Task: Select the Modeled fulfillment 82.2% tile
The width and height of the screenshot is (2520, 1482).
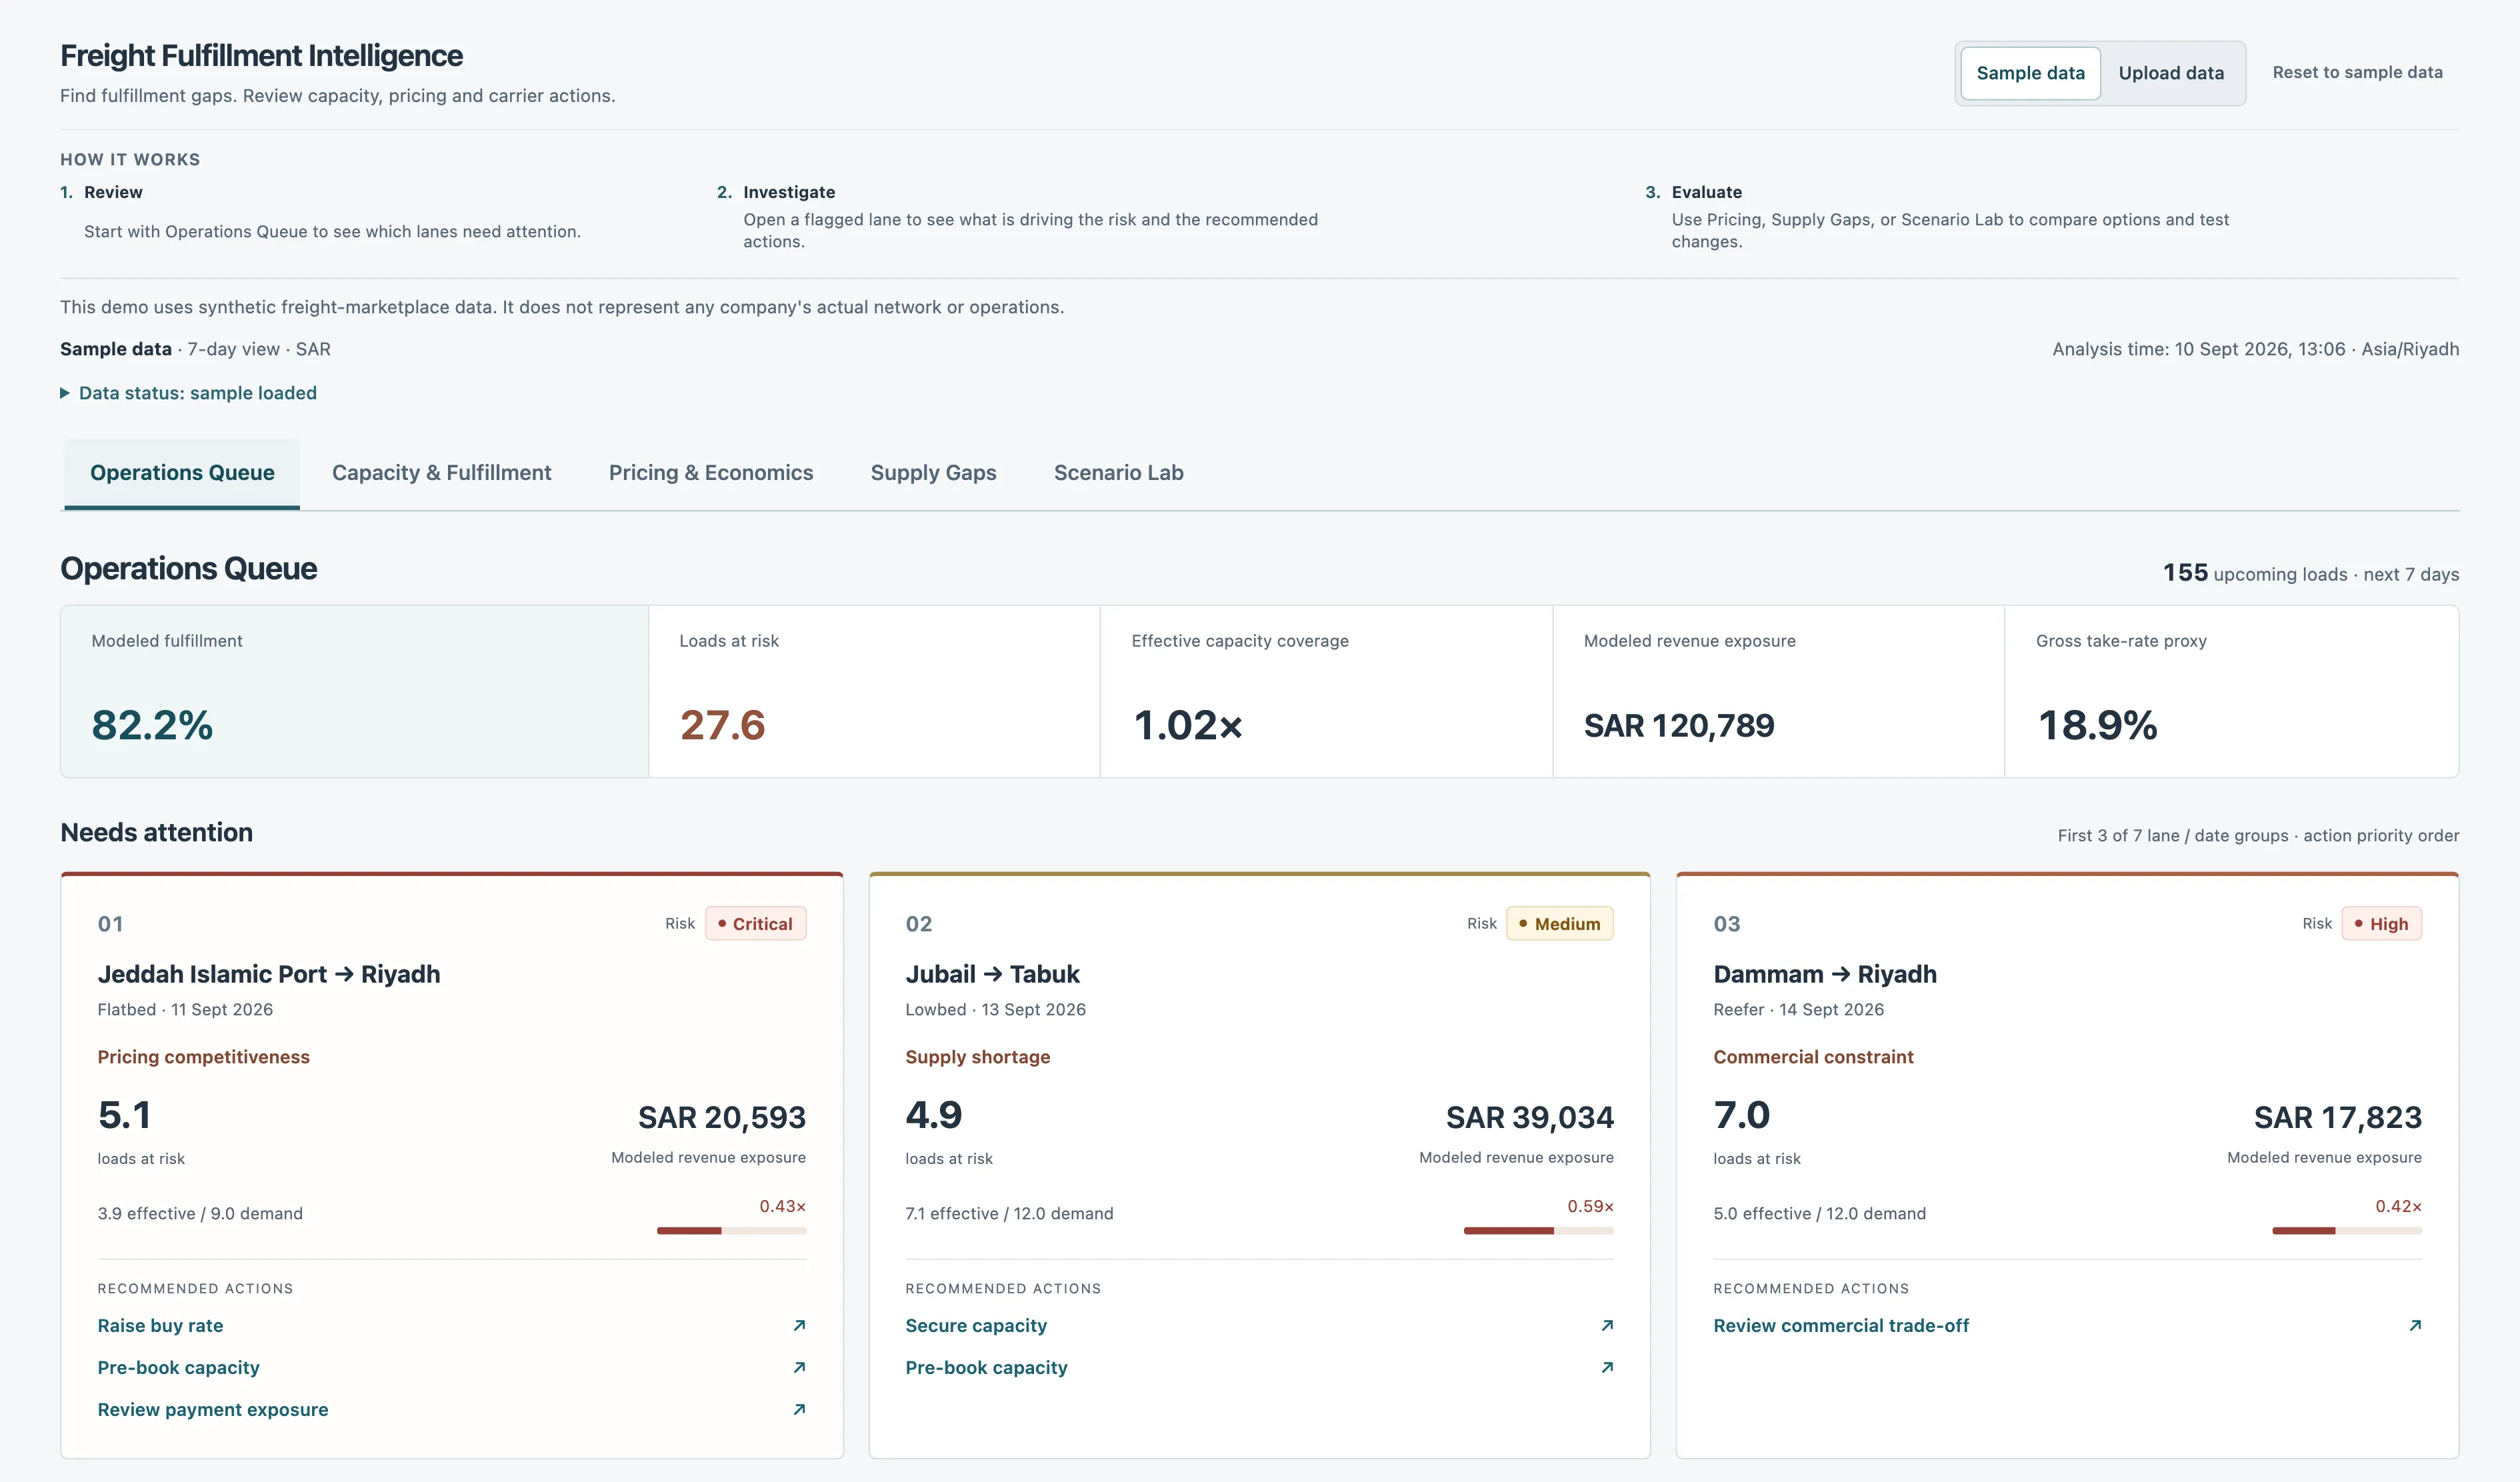Action: click(355, 691)
